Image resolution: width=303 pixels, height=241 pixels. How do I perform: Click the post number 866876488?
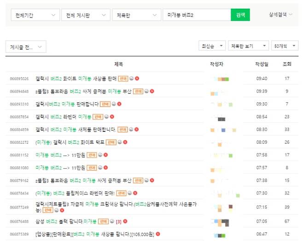click(x=19, y=221)
